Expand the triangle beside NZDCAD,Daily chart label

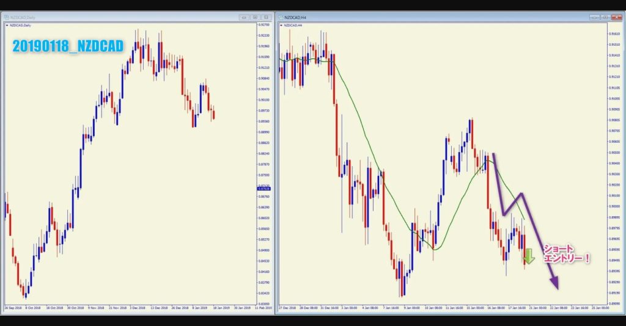pos(7,26)
